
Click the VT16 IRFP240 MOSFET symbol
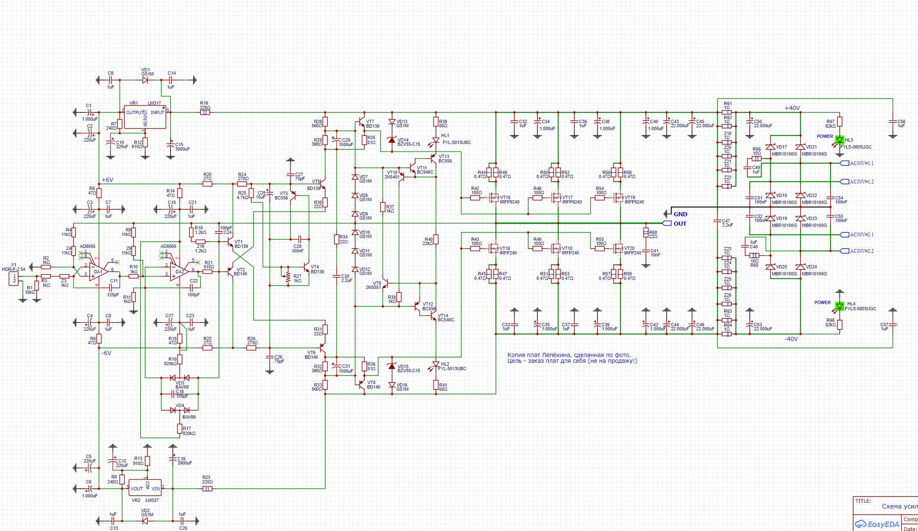(494, 249)
